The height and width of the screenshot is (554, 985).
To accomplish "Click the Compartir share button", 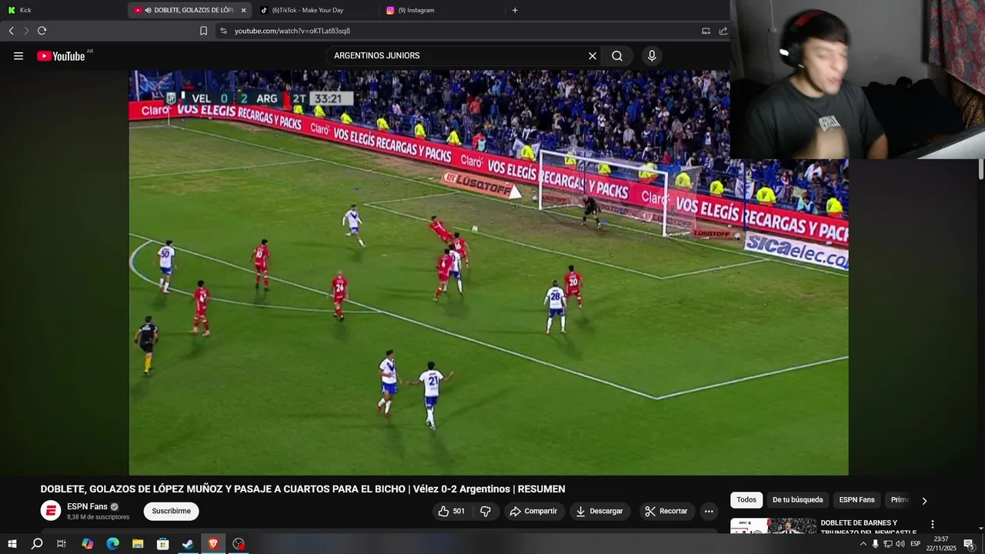I will tap(533, 511).
